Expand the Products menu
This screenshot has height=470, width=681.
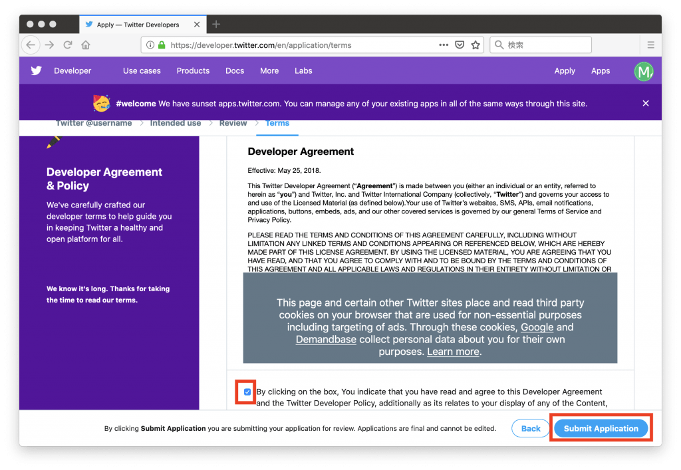click(193, 71)
